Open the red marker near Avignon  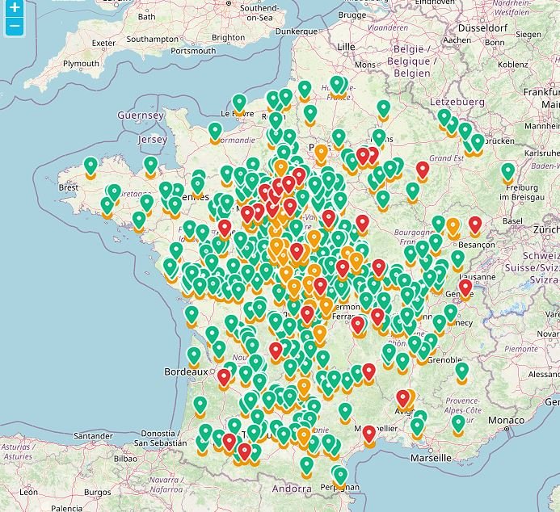402,397
